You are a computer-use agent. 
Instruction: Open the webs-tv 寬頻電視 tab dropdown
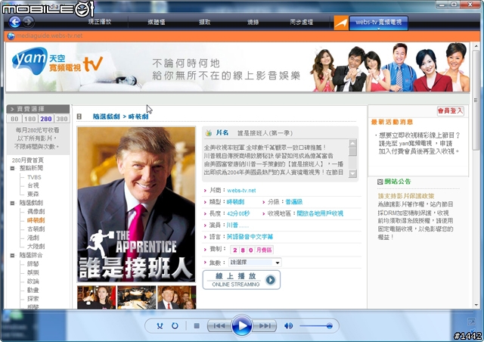[x=378, y=23]
